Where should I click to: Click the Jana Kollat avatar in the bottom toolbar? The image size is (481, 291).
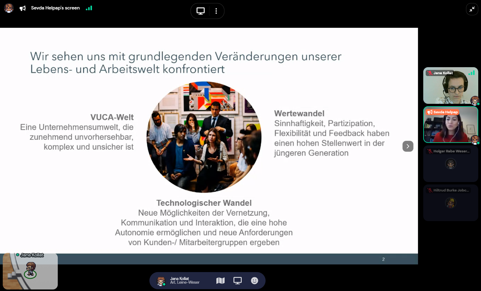point(161,281)
